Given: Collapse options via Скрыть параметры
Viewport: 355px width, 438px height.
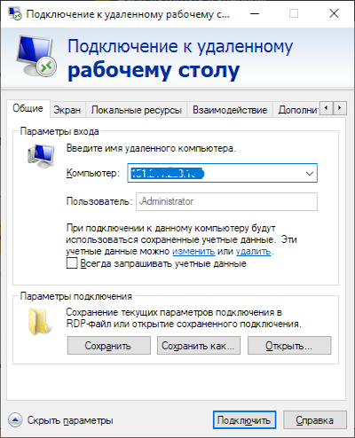Looking at the screenshot, I should (x=70, y=420).
